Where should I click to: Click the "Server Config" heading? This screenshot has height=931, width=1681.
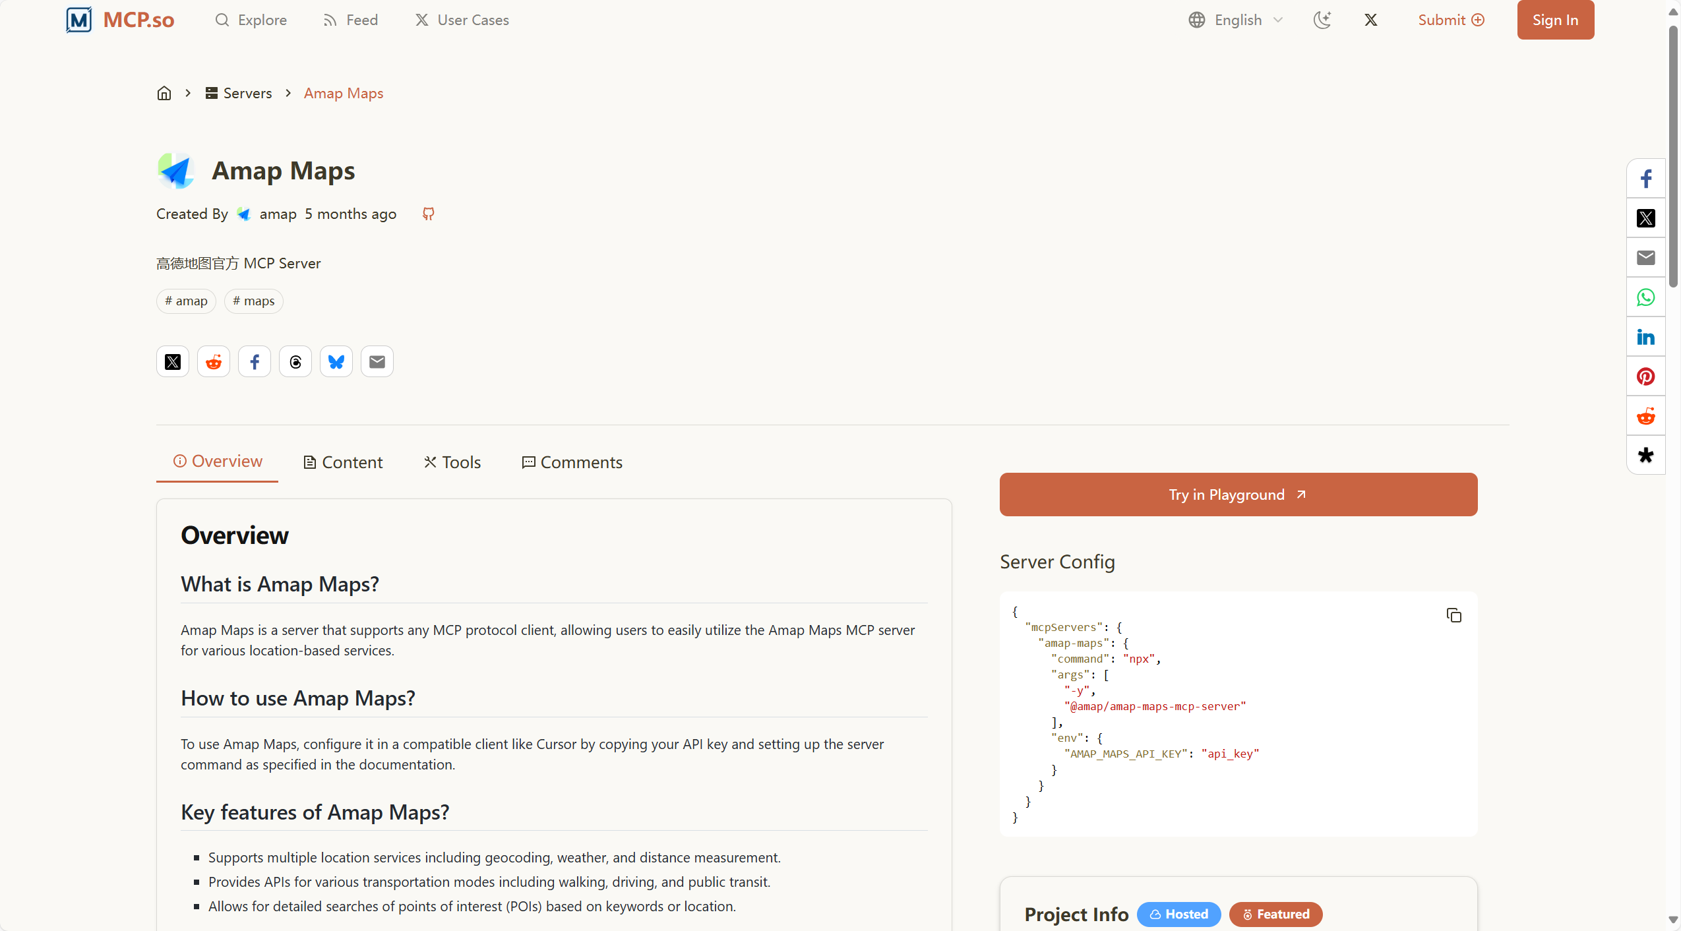1057,562
